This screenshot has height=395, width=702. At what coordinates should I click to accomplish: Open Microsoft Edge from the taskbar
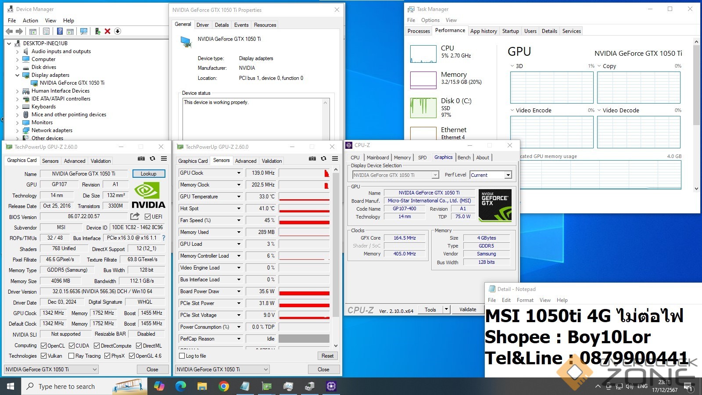pyautogui.click(x=180, y=386)
